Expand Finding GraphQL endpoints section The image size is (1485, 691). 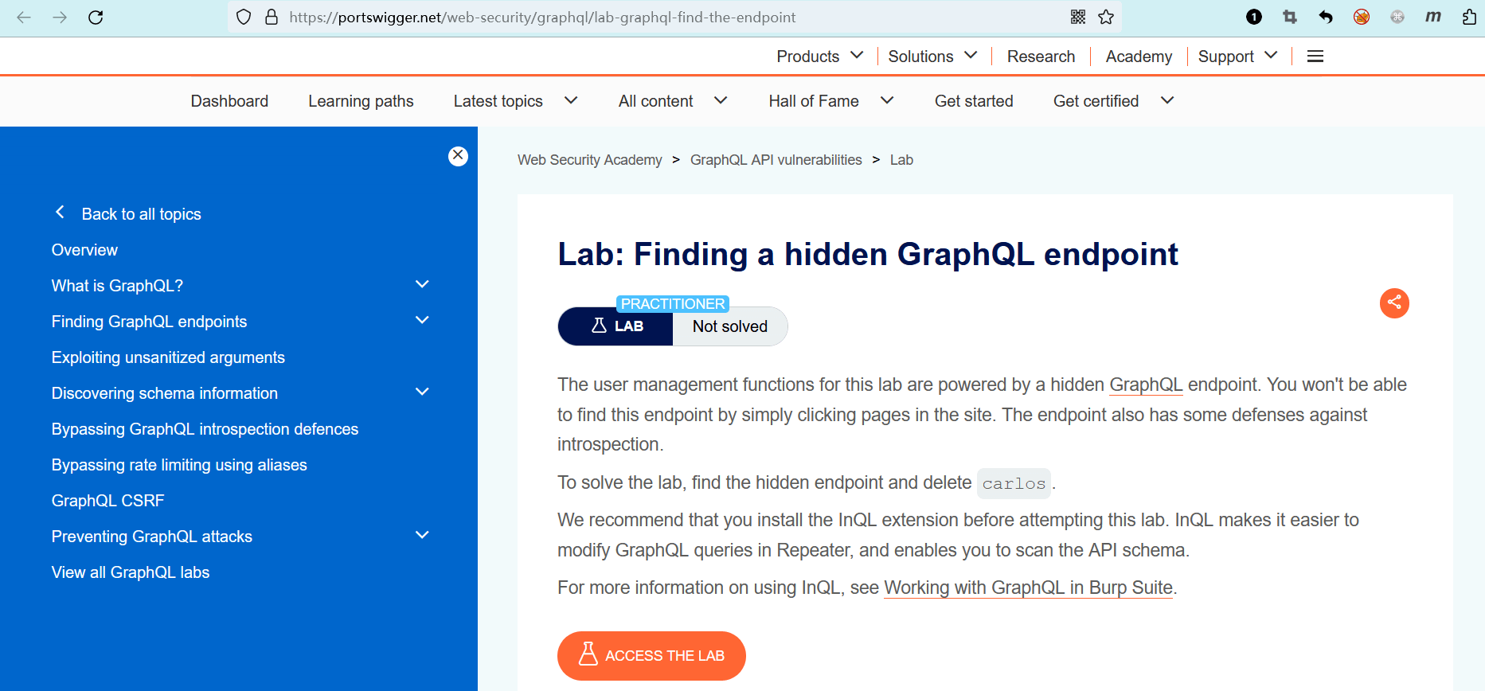pyautogui.click(x=422, y=321)
